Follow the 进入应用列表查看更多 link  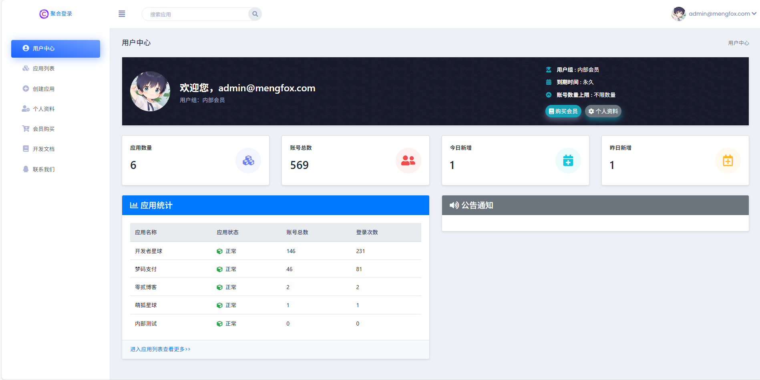coord(160,349)
